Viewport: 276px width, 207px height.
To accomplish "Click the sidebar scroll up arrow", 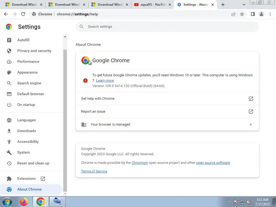I will 65,37.
